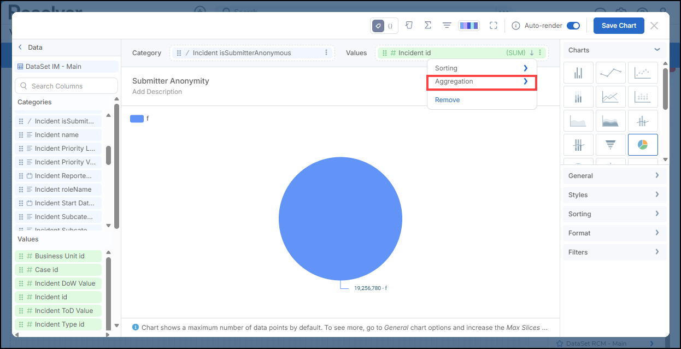Toggle the Auto-render switch
This screenshot has height=349, width=681.
[x=573, y=26]
